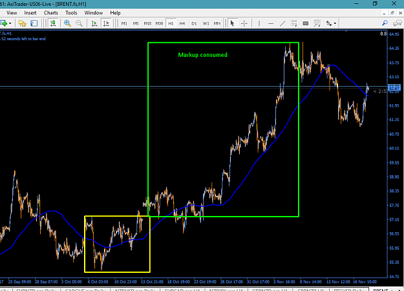Open the Navigator star folder icon
Viewport: 404px width, 291px height.
(23, 23)
